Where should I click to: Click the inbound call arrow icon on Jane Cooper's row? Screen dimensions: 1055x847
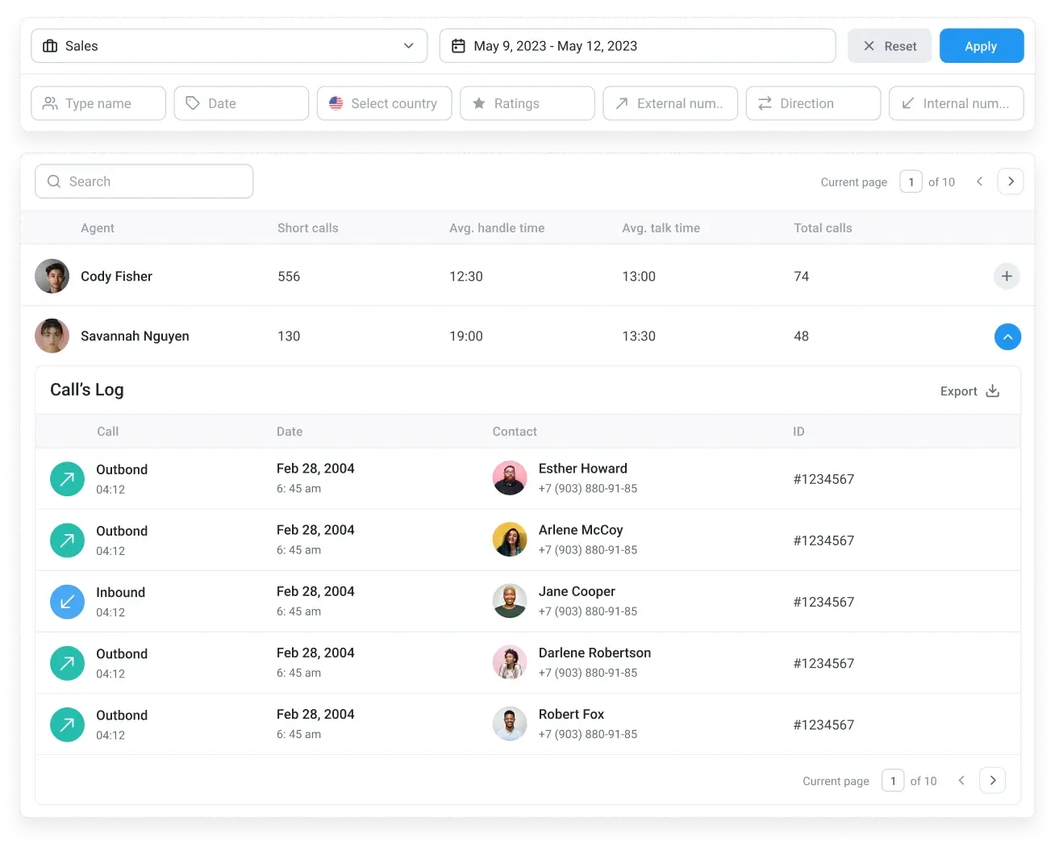(x=67, y=601)
